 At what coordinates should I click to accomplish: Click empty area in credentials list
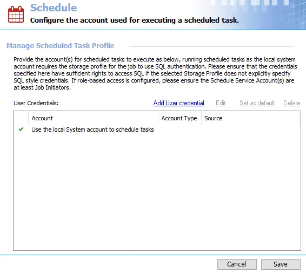click(157, 191)
